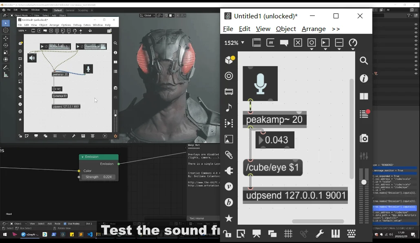Add a comment using the speech bubble icon
The width and height of the screenshot is (420, 243).
[x=284, y=42]
